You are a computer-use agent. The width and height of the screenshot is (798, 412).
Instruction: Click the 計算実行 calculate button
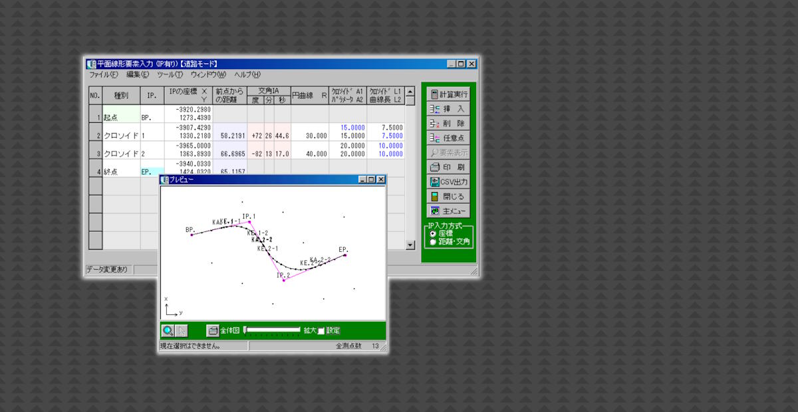(448, 94)
